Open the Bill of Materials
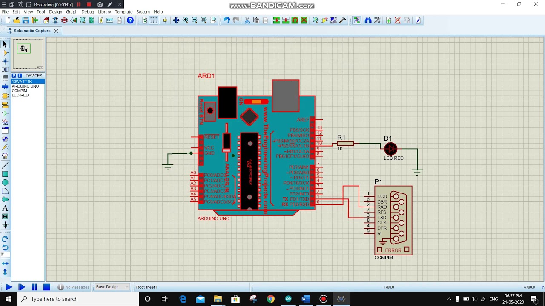Image resolution: width=545 pixels, height=306 pixels. (101, 20)
